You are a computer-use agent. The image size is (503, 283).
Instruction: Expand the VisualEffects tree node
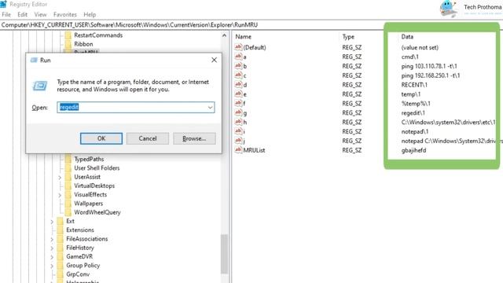(60, 195)
